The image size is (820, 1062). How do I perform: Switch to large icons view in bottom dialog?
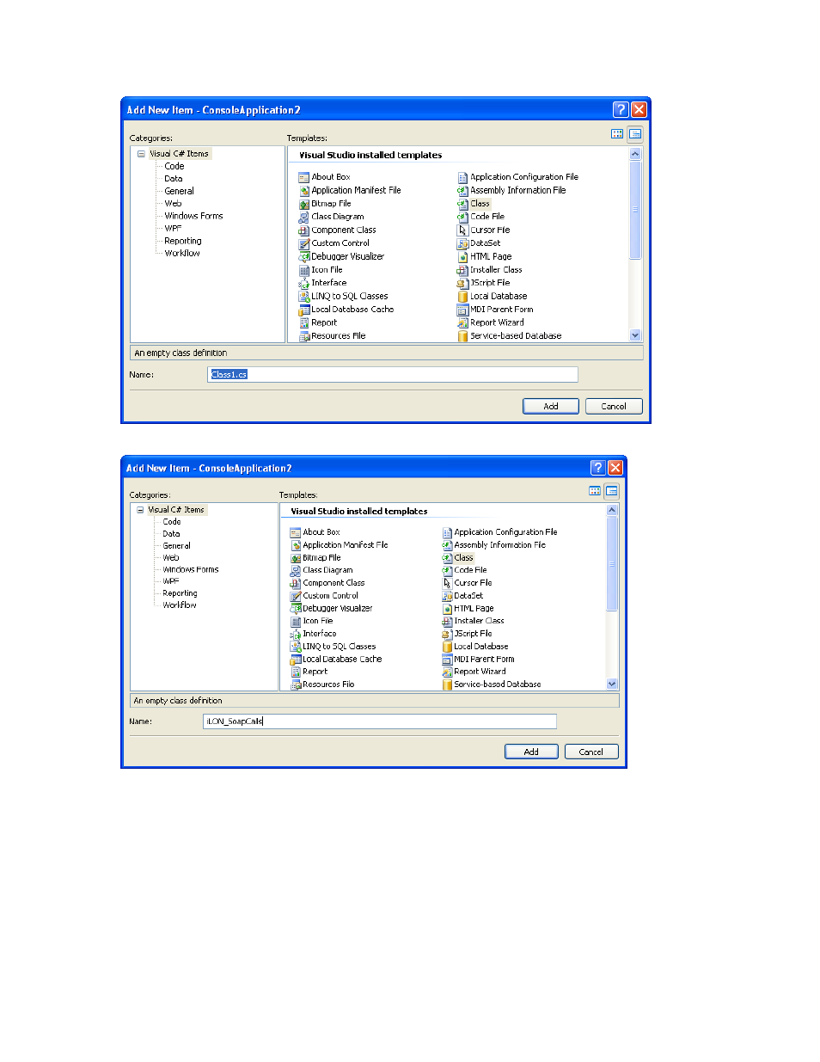[595, 491]
